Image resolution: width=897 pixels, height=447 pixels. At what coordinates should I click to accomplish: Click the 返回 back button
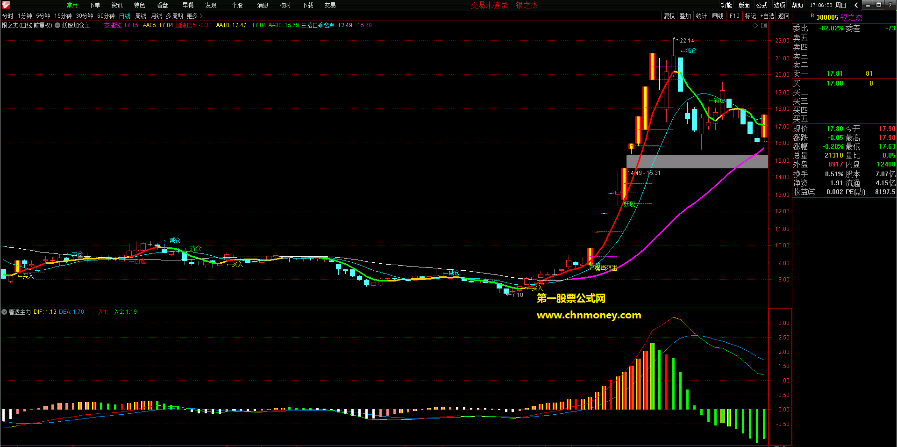click(783, 16)
